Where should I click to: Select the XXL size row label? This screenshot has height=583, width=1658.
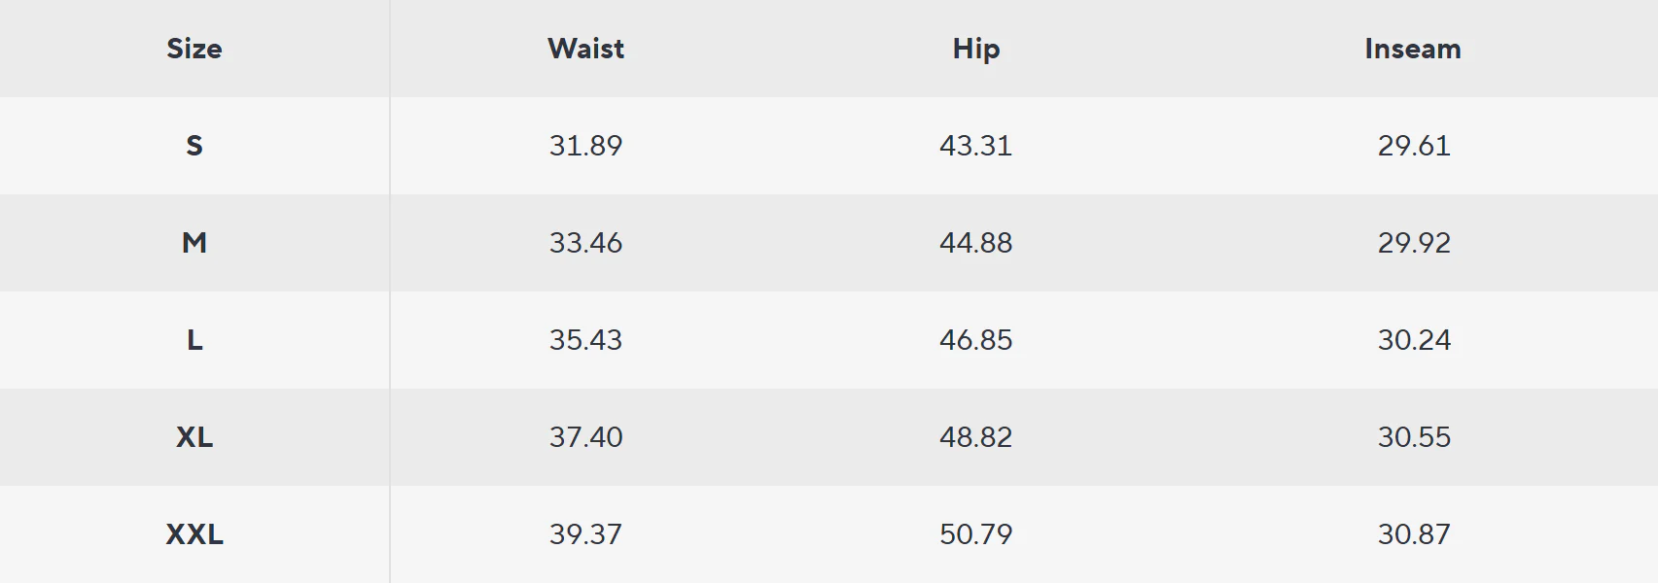click(194, 534)
